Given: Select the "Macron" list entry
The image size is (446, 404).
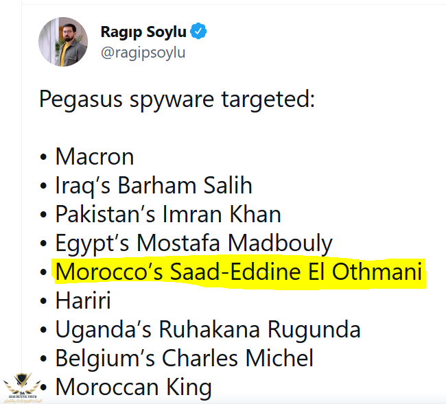Looking at the screenshot, I should 94,157.
